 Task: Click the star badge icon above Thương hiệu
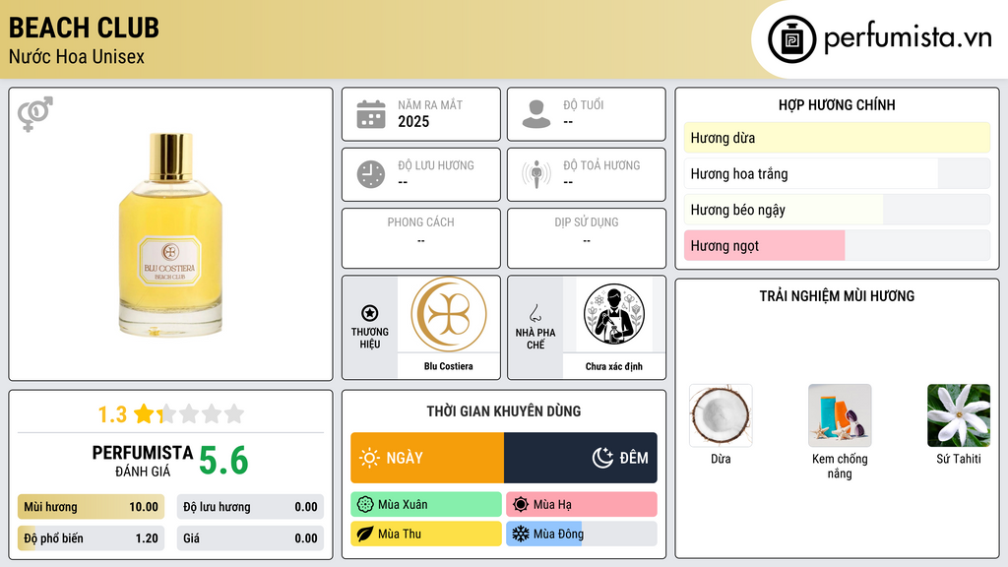[x=370, y=313]
